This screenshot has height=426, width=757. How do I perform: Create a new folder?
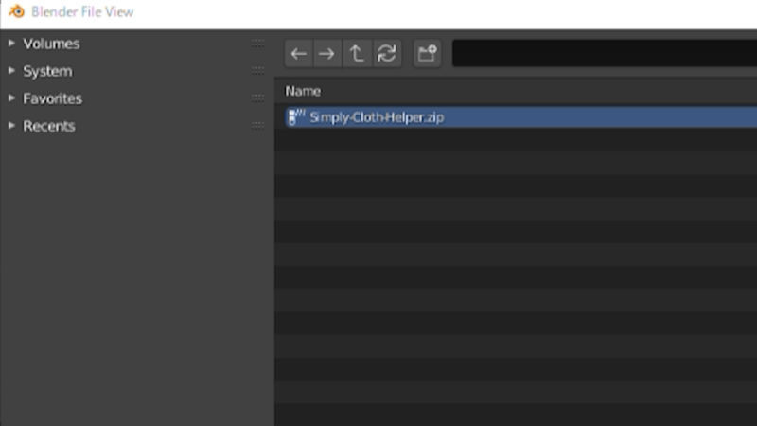tap(428, 53)
